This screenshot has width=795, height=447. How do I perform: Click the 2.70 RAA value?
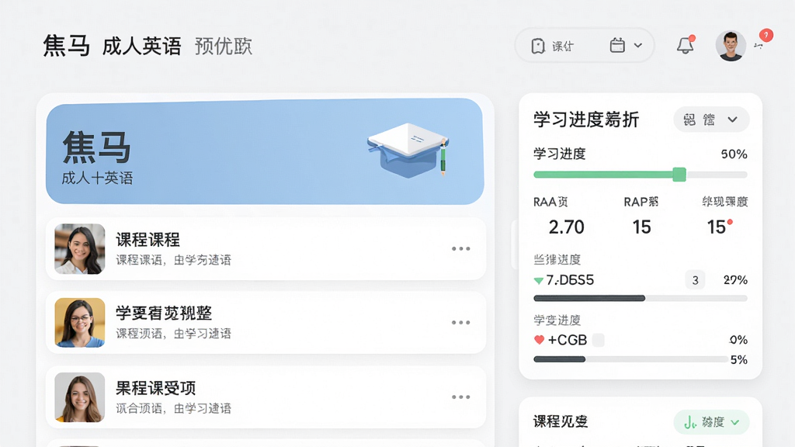tap(566, 227)
